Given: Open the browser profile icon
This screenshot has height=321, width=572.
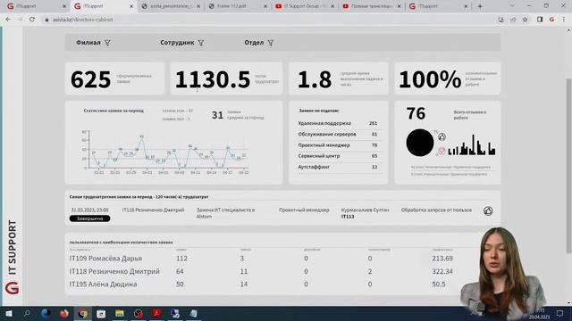Looking at the screenshot, I should [552, 20].
